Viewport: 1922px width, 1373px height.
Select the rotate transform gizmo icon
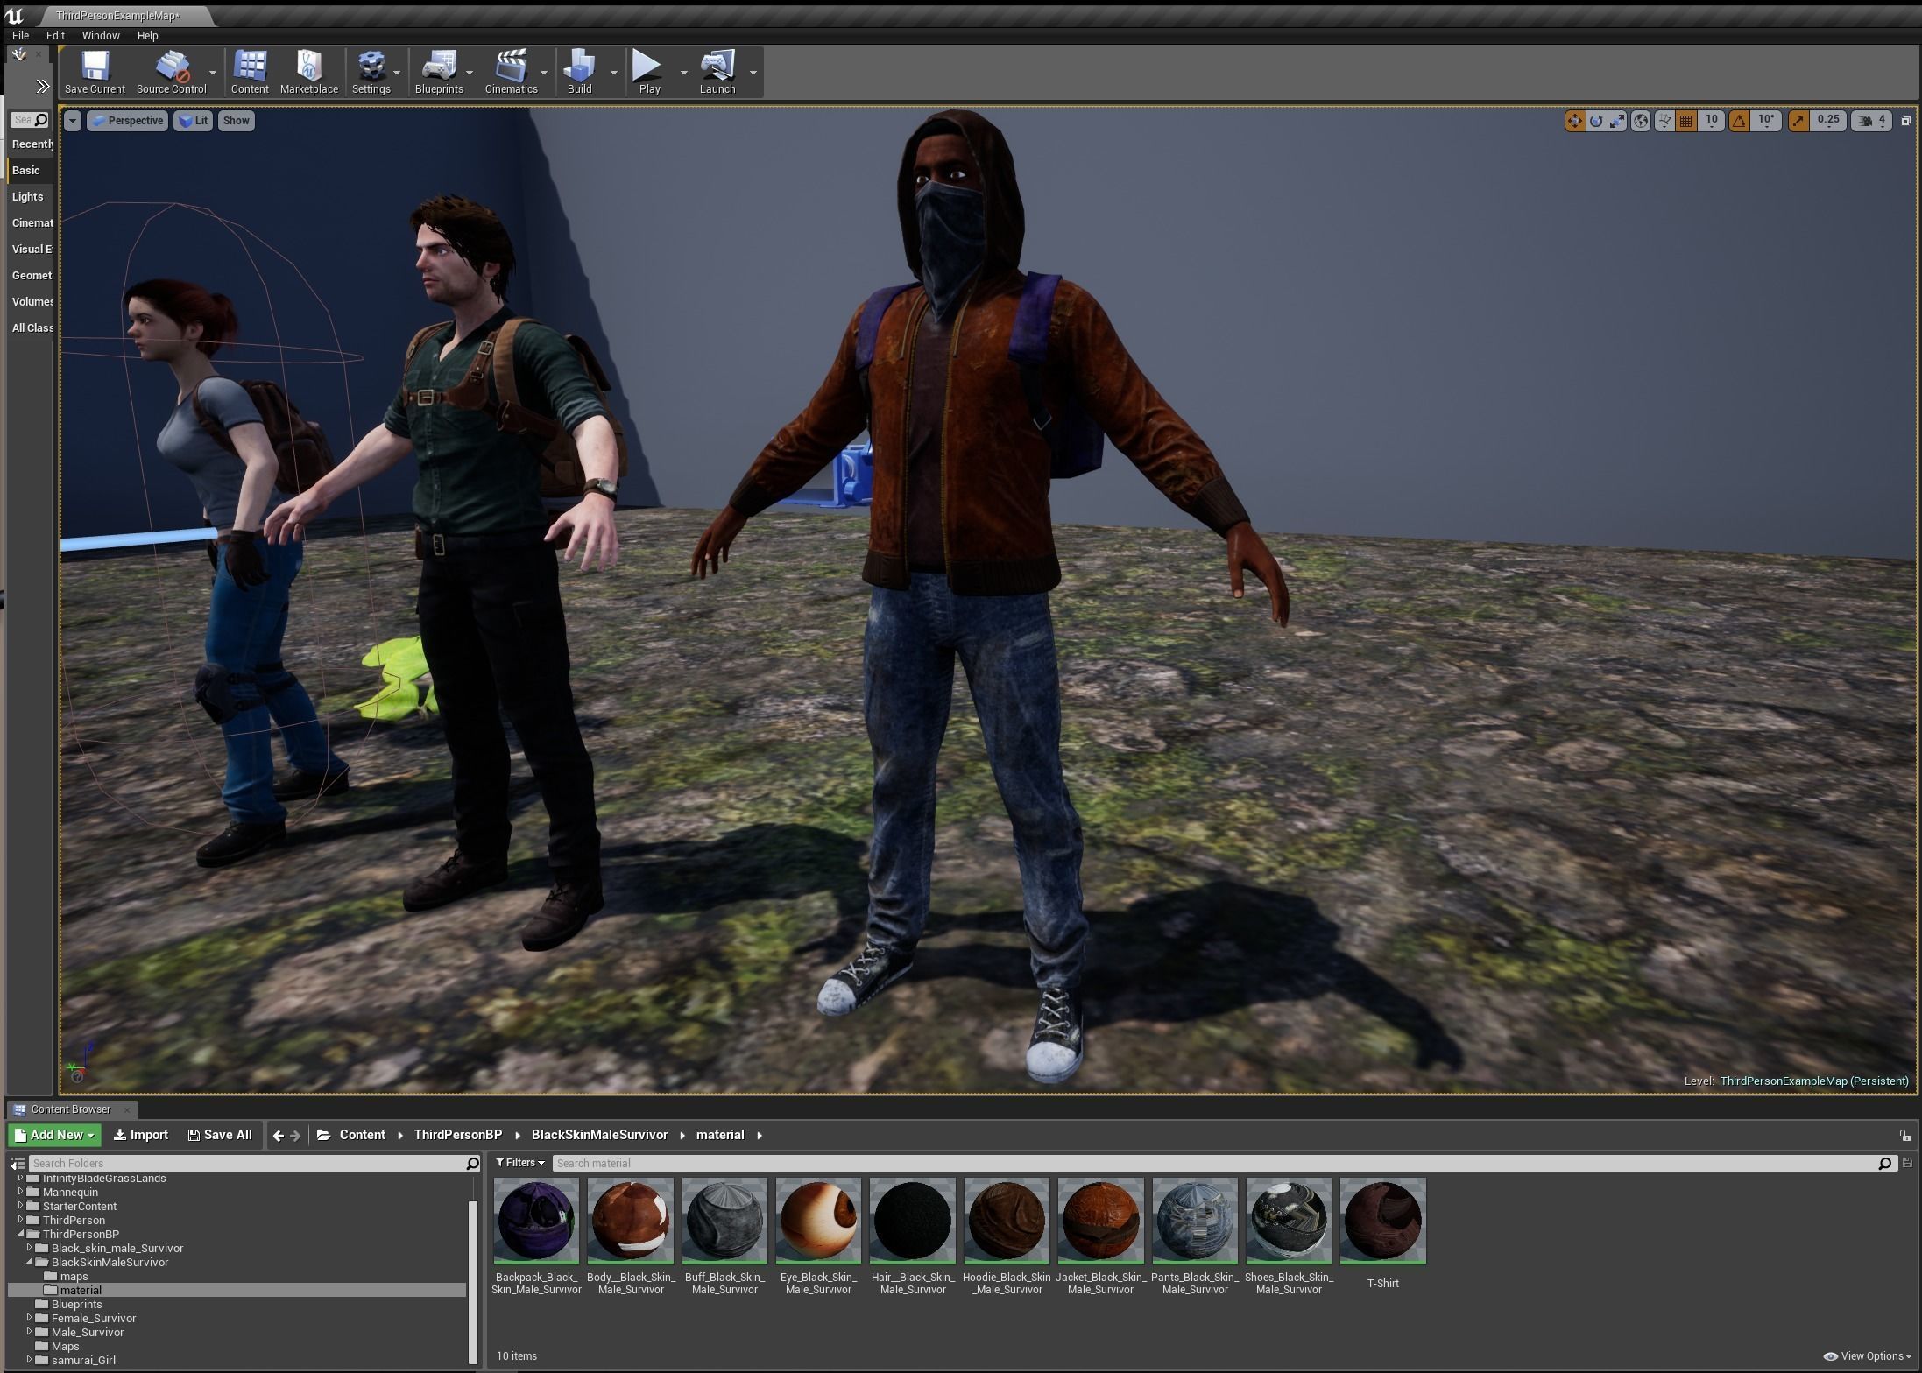[x=1596, y=121]
